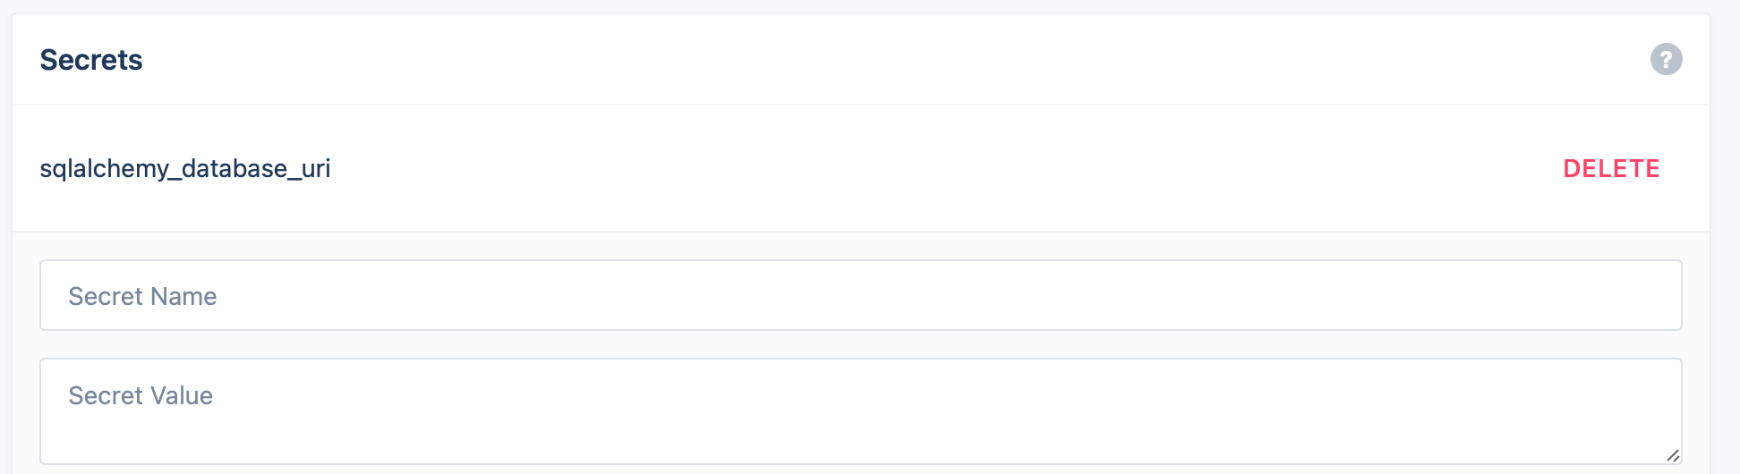Place cursor in Secret Name box

[x=860, y=295]
